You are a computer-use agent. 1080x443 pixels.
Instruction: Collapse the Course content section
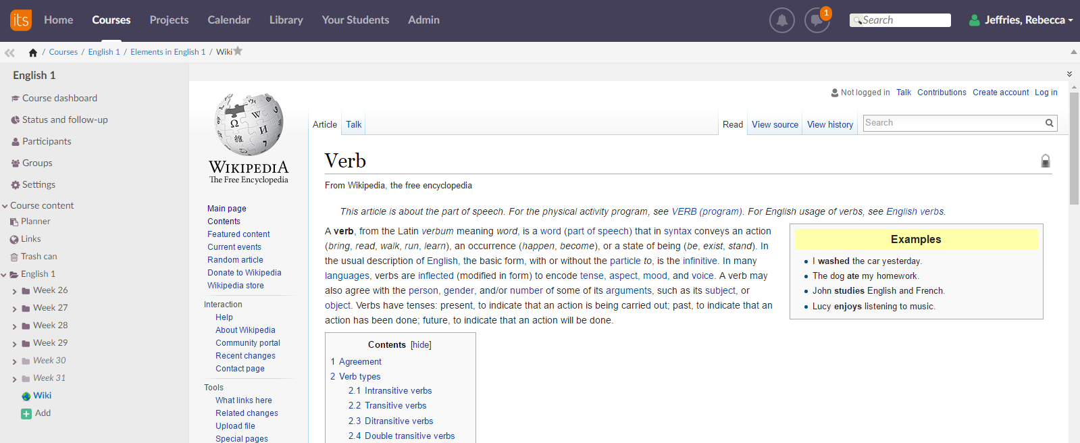coord(5,206)
